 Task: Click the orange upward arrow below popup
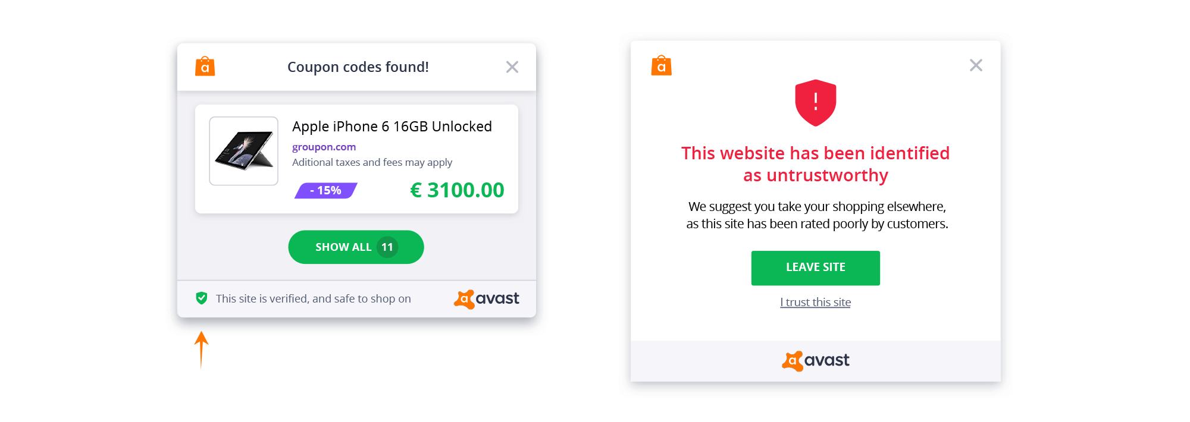(201, 349)
